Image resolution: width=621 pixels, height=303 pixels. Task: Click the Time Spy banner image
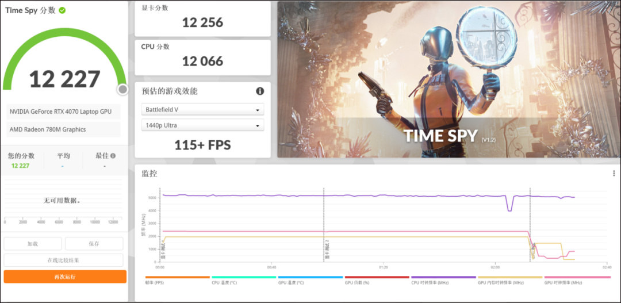449,79
